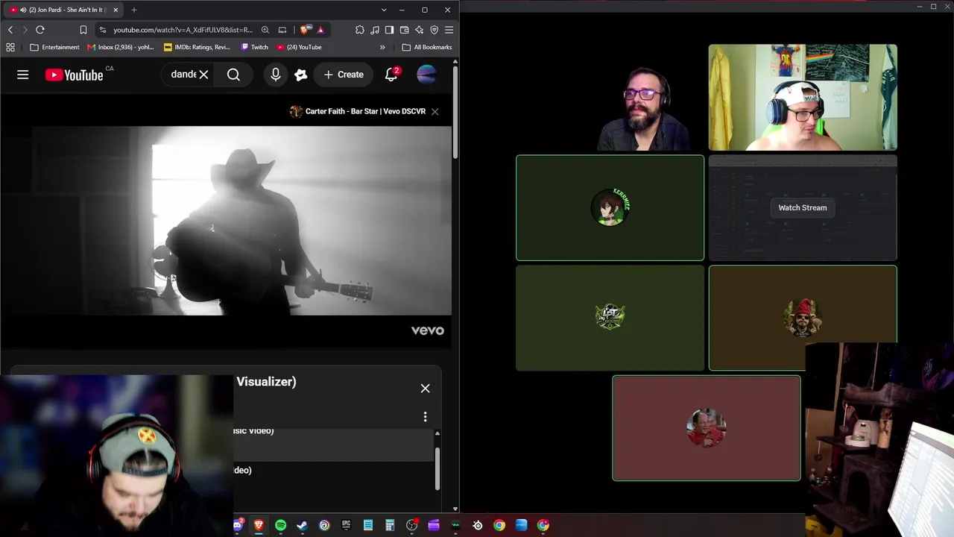Open the IMDb Ratings bookmark

click(197, 47)
